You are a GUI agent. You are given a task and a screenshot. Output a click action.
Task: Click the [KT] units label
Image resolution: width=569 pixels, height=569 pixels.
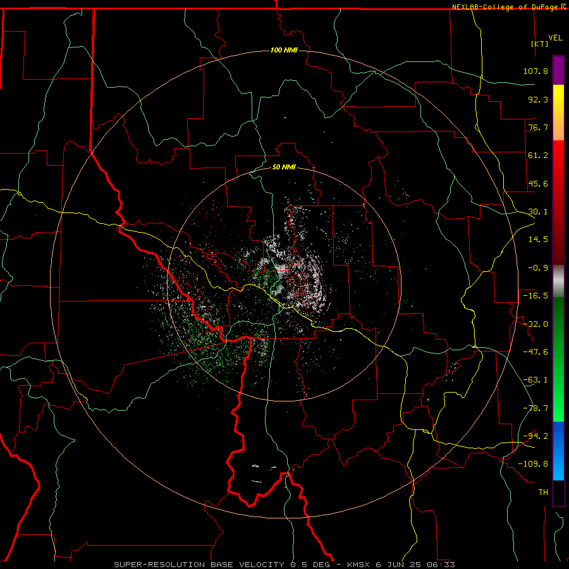pyautogui.click(x=540, y=44)
